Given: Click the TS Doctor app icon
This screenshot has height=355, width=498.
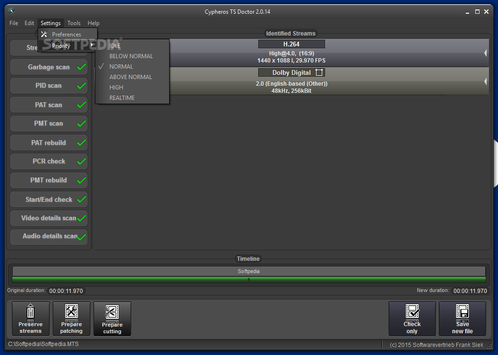Looking at the screenshot, I should (x=12, y=11).
